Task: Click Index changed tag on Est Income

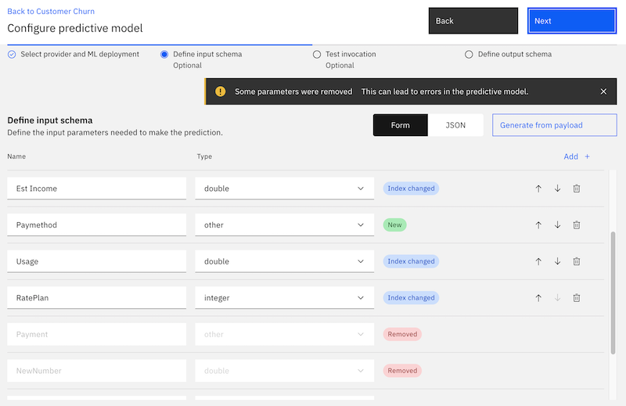Action: pyautogui.click(x=411, y=189)
